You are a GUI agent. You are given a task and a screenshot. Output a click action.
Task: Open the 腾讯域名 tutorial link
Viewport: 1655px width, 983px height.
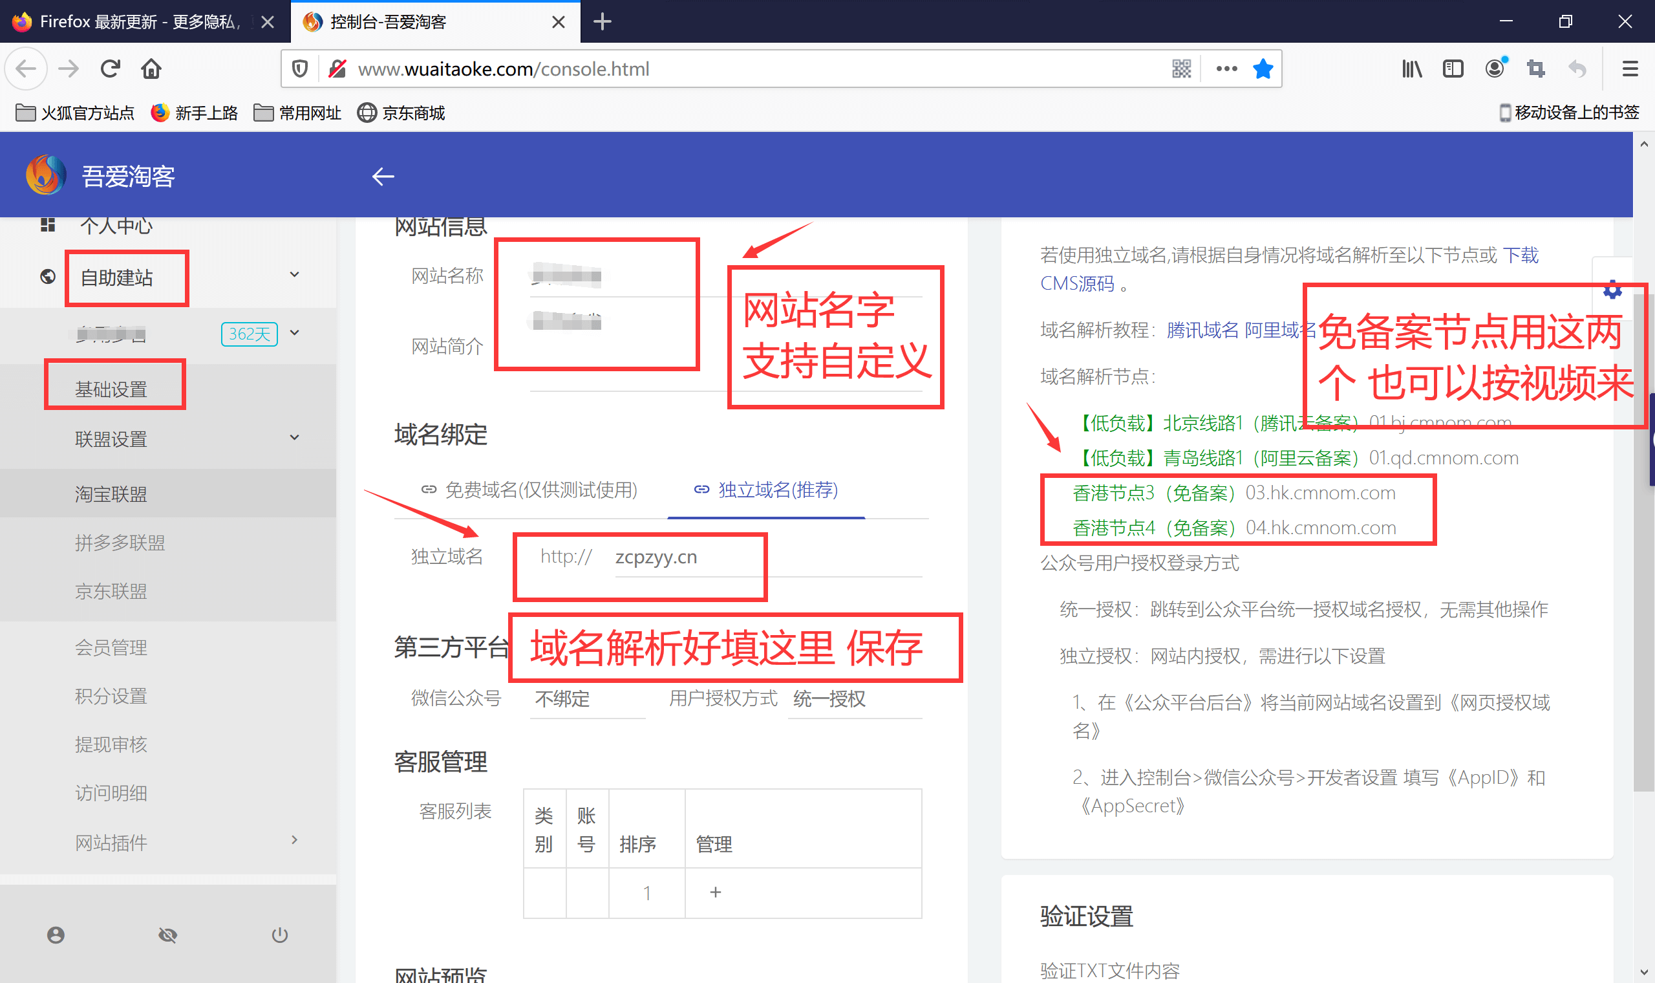tap(1202, 329)
